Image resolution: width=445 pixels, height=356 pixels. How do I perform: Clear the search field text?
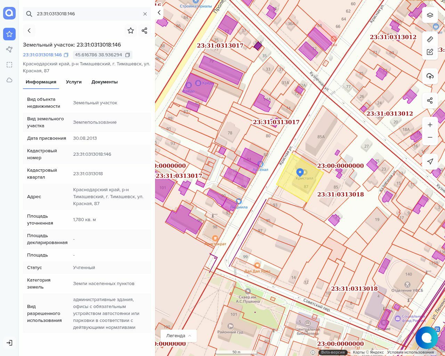(145, 14)
